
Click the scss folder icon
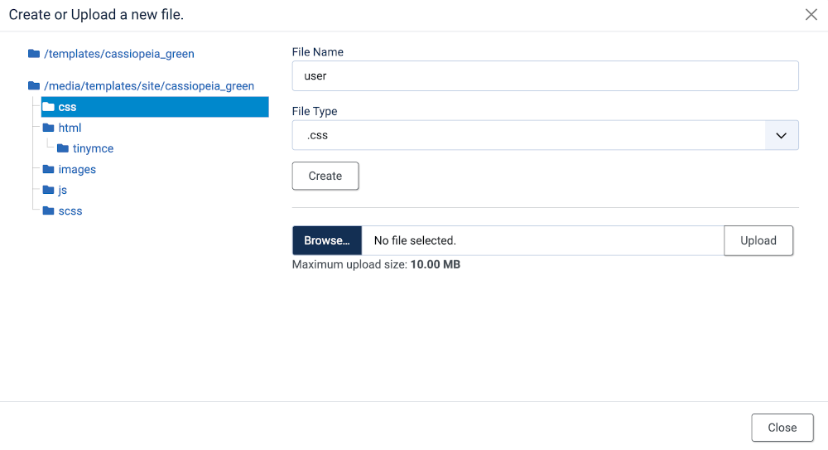click(x=49, y=210)
